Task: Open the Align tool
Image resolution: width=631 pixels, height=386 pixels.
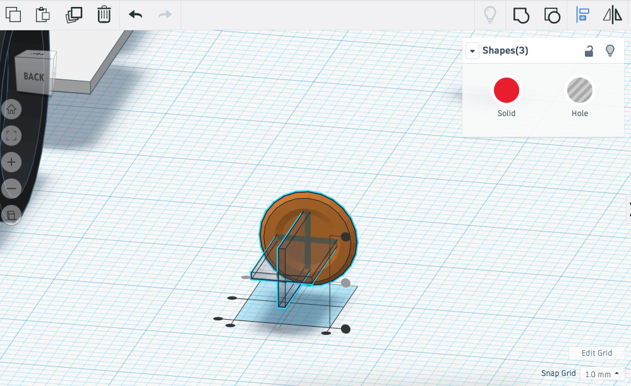Action: coord(582,15)
